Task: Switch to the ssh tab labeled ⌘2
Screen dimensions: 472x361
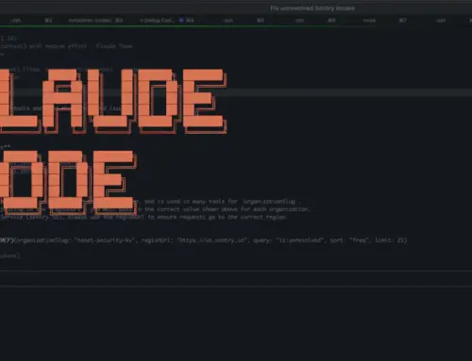Action: (30, 21)
